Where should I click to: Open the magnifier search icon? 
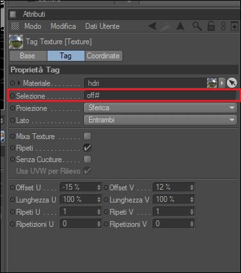coord(197,26)
